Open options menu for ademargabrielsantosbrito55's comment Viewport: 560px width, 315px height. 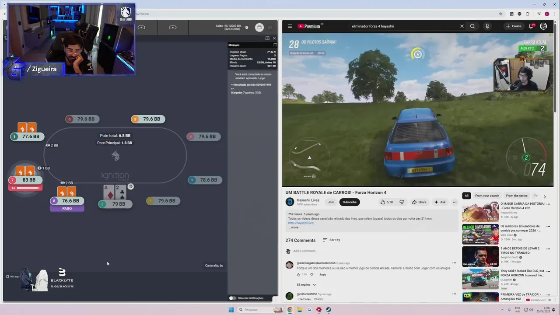454,263
